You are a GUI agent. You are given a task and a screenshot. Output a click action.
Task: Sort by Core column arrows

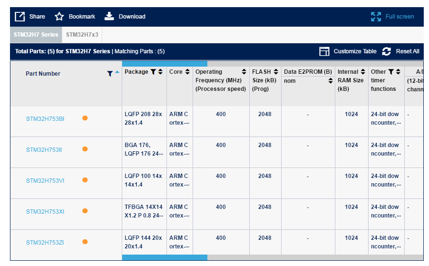187,72
